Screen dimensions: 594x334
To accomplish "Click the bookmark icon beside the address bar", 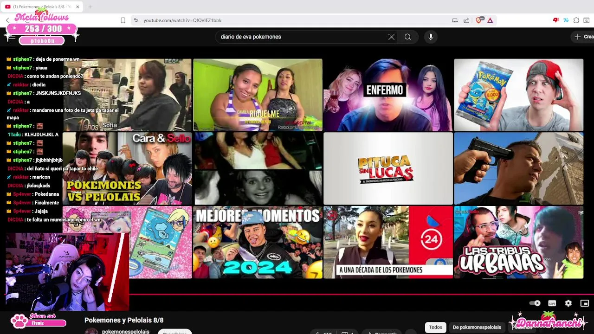I will pos(123,20).
